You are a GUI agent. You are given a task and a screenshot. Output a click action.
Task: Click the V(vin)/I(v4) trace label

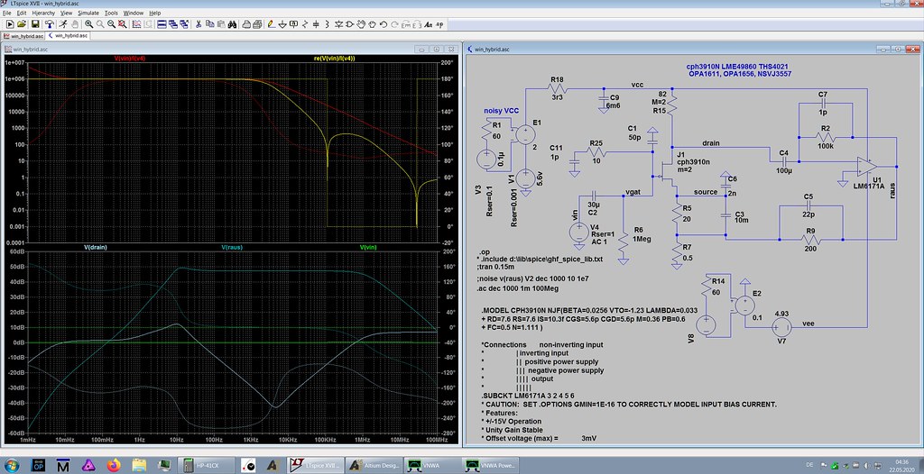(x=129, y=58)
